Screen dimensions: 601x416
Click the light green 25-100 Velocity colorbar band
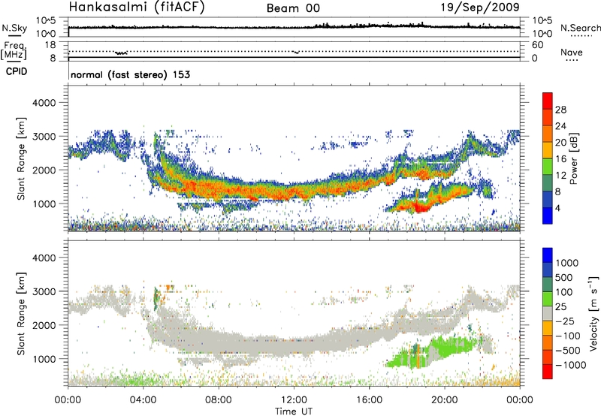[548, 299]
